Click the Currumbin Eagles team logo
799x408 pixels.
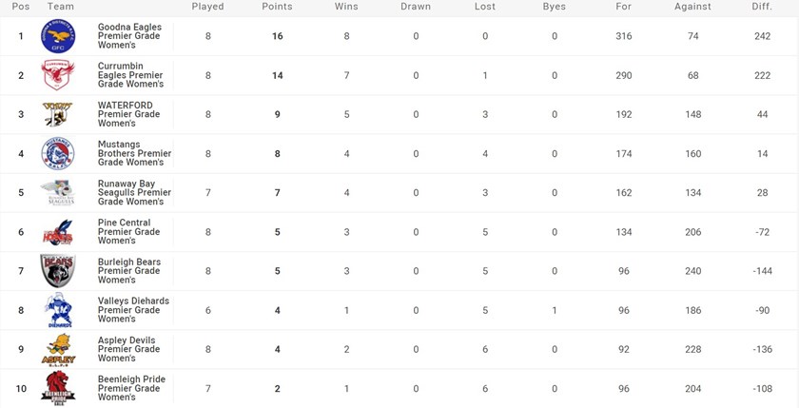click(x=56, y=76)
